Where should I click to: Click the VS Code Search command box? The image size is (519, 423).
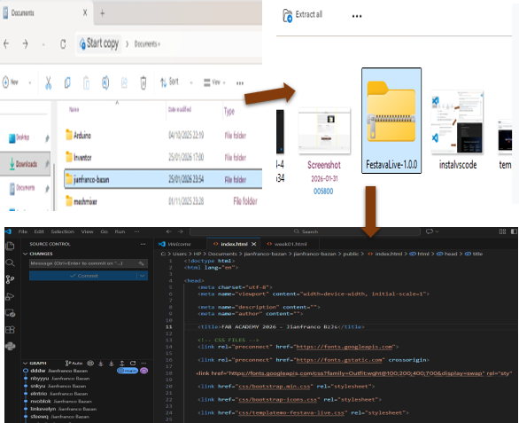point(306,231)
